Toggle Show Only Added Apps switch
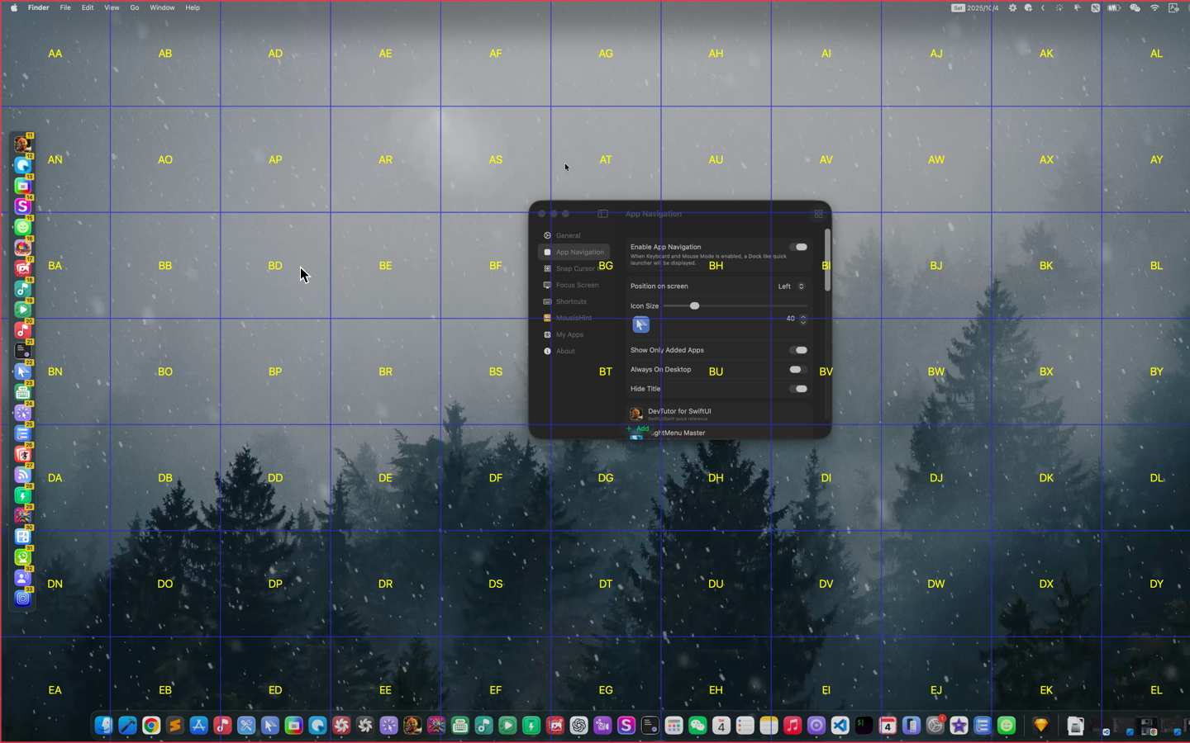 pyautogui.click(x=798, y=350)
